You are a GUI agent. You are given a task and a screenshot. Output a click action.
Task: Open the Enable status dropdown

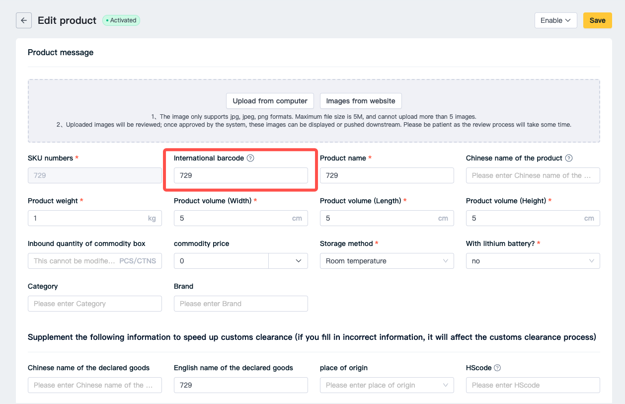click(x=555, y=20)
